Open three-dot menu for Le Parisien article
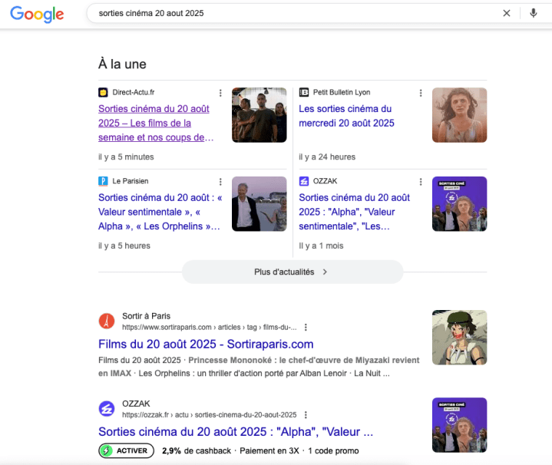This screenshot has height=465, width=552. (220, 182)
